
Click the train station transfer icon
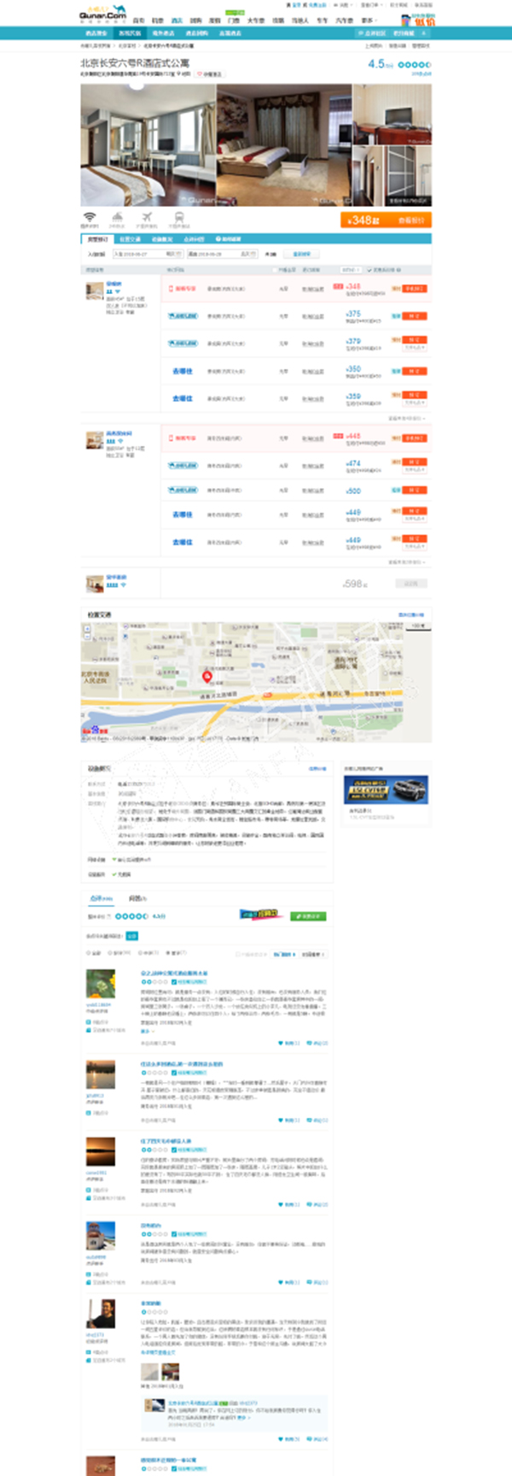179,218
